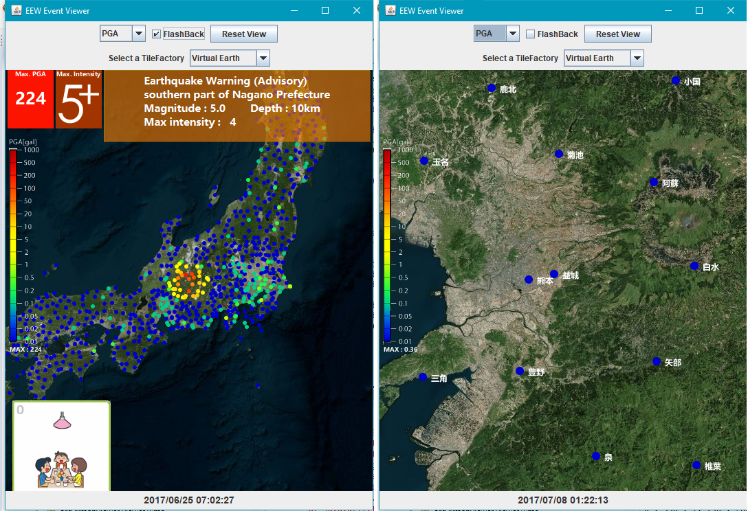This screenshot has width=748, height=511.
Task: Click the Java icon in right window title
Action: click(390, 10)
